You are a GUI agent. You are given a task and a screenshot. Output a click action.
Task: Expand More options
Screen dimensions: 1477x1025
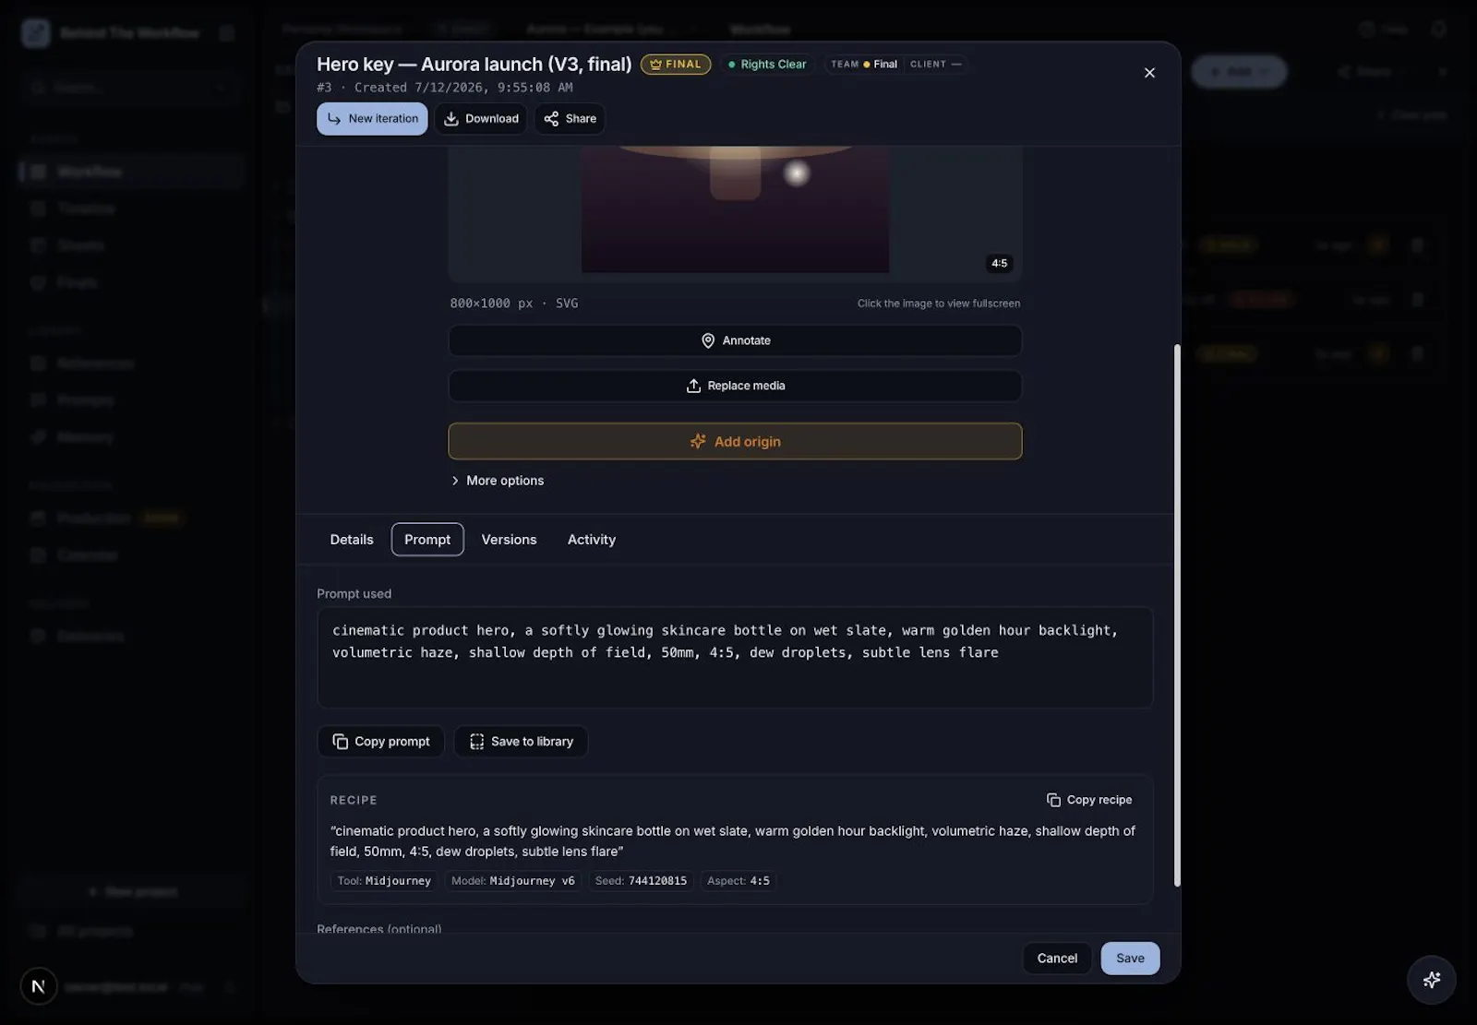(x=497, y=481)
